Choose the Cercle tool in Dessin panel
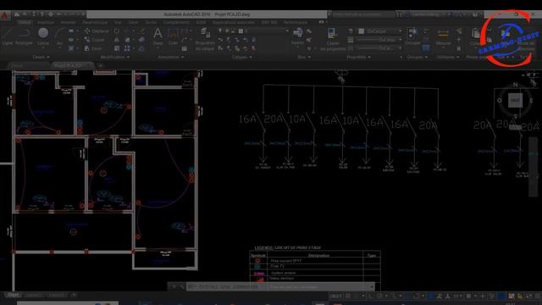Image resolution: width=542 pixels, height=305 pixels. (43, 36)
